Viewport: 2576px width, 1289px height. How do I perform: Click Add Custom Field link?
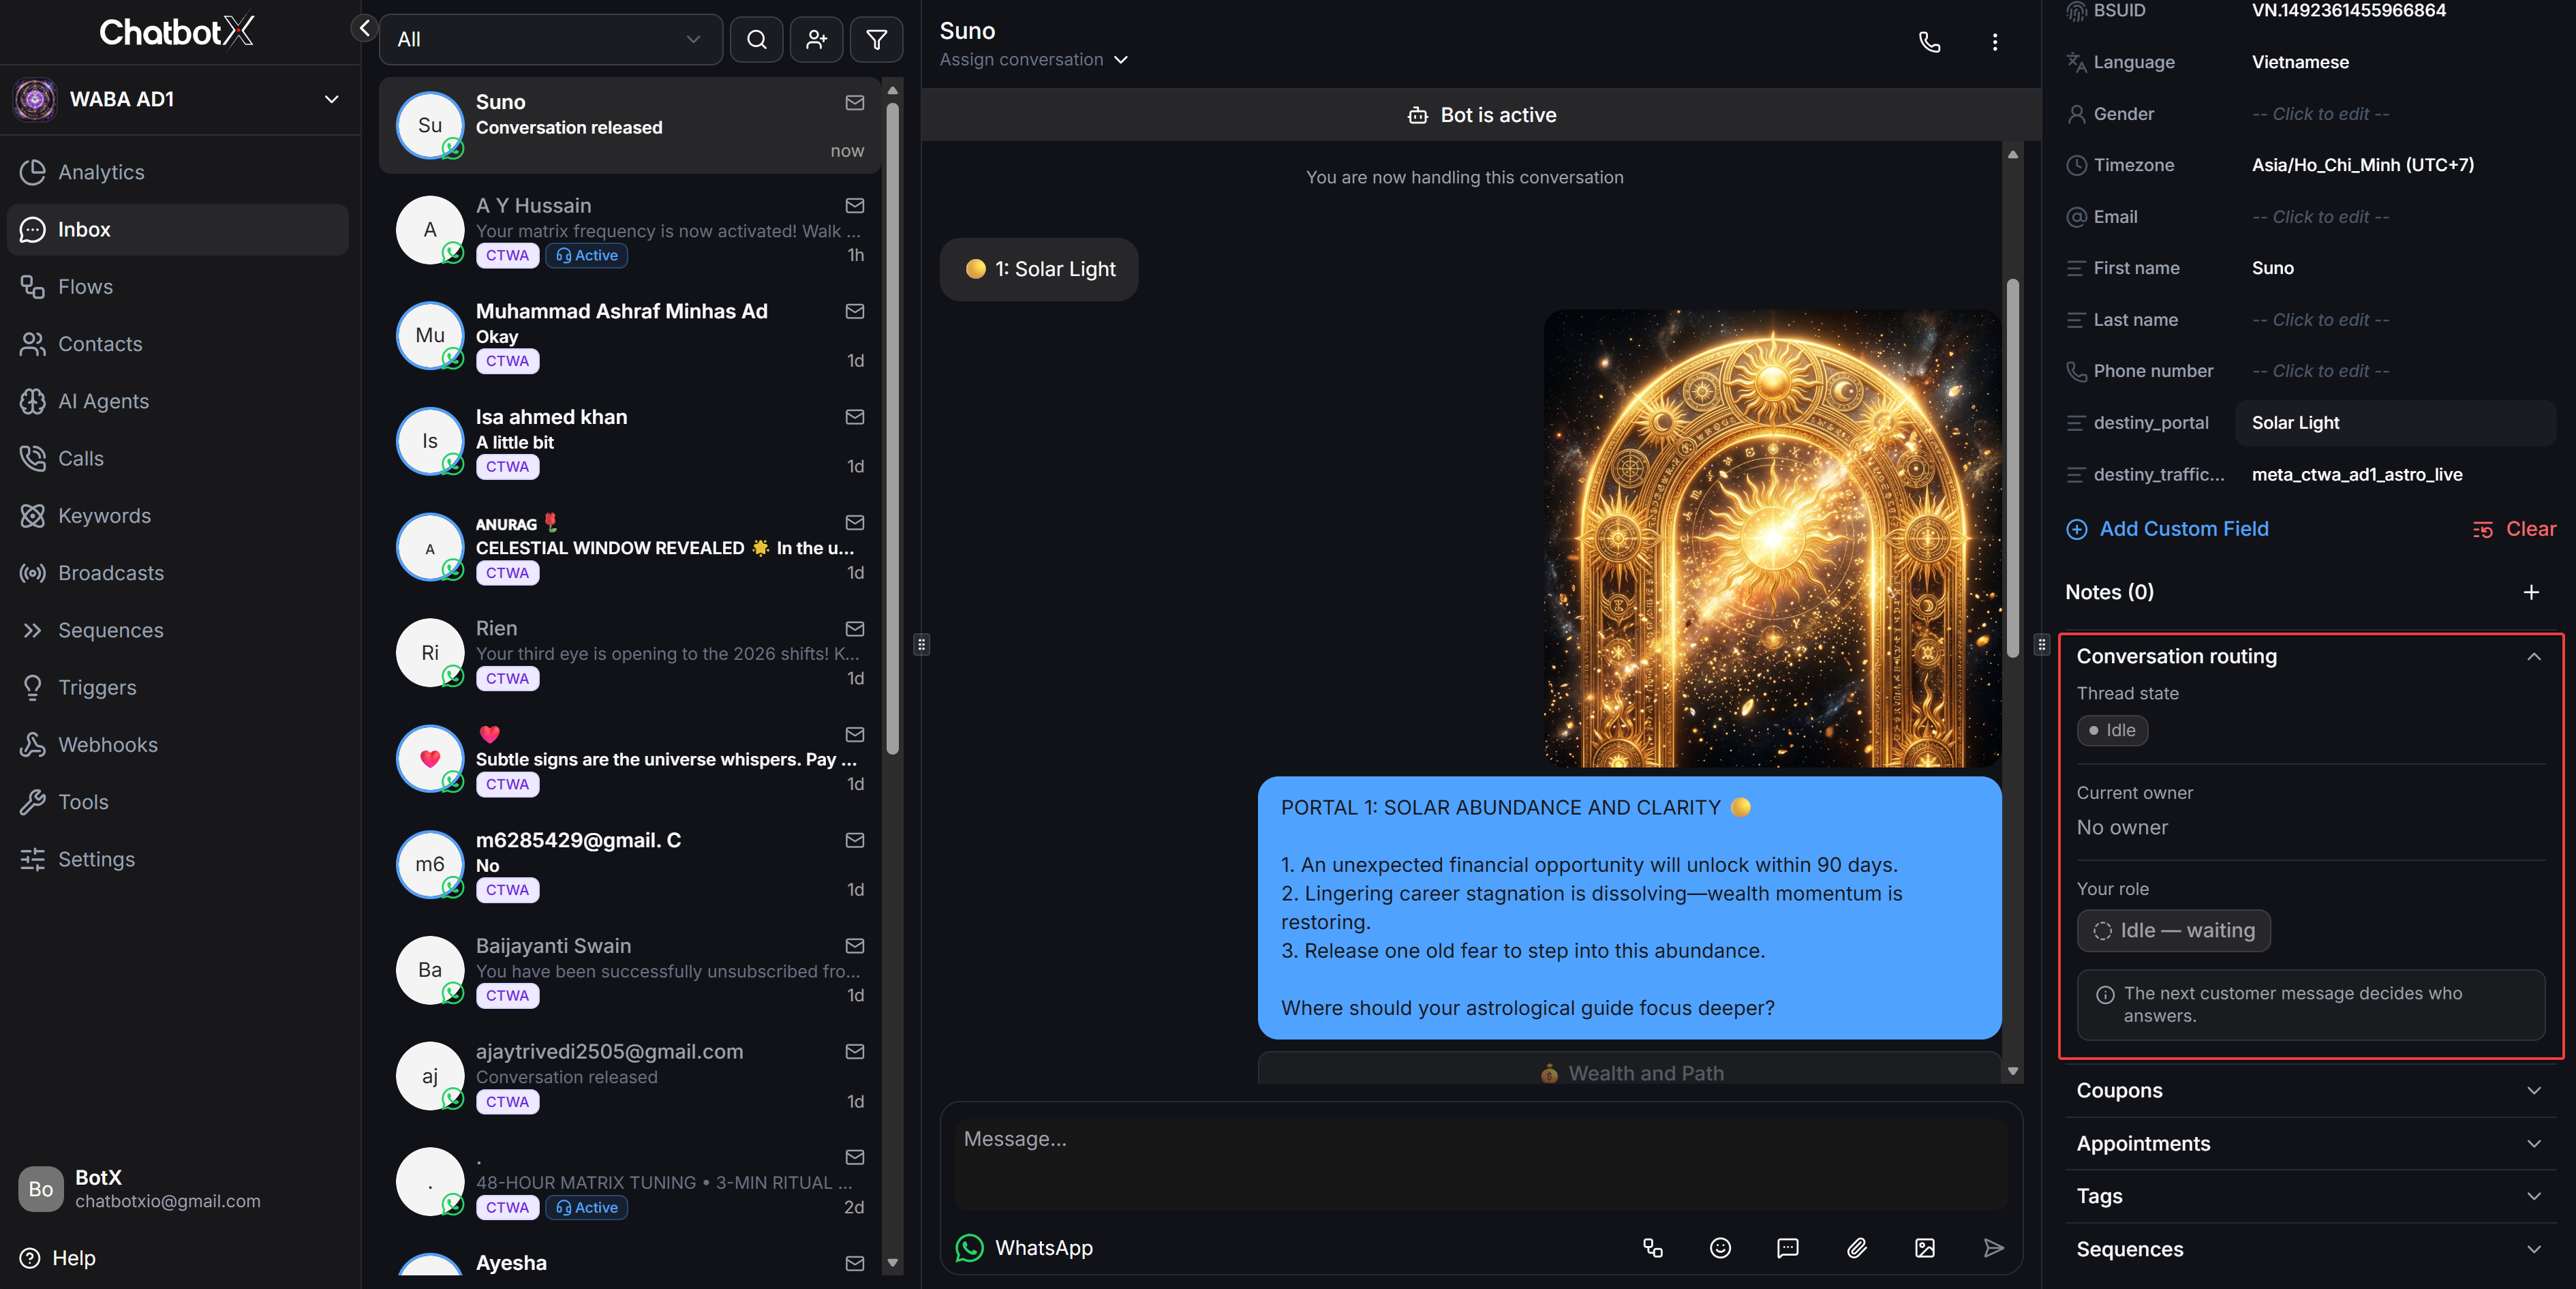pyautogui.click(x=2168, y=529)
